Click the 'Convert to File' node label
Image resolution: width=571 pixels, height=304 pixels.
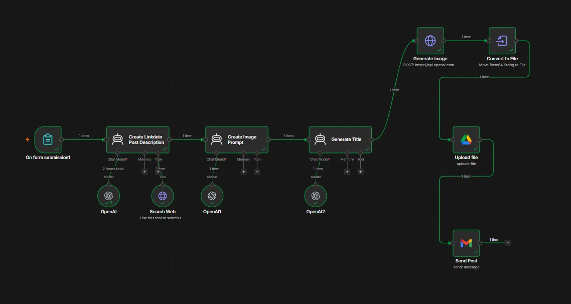[502, 59]
